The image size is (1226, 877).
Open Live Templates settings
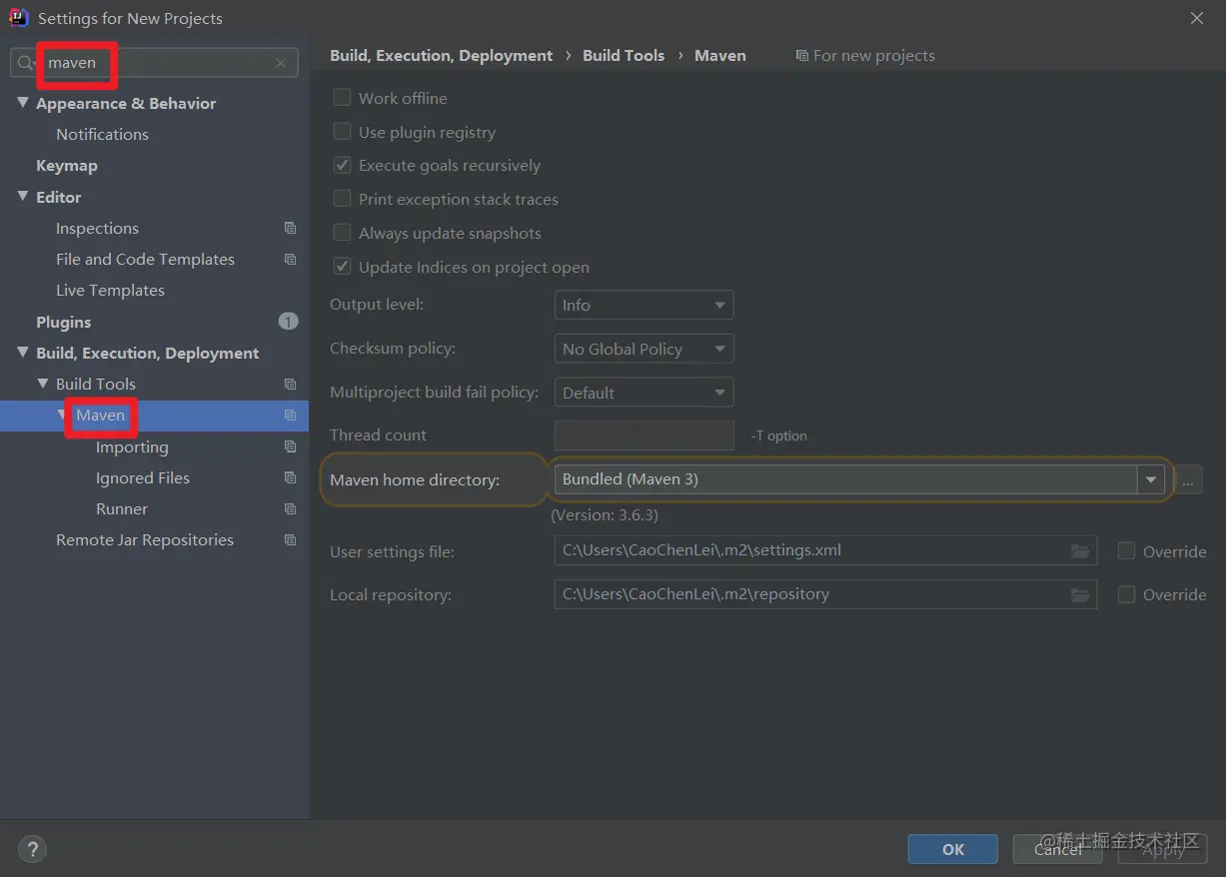pos(110,291)
